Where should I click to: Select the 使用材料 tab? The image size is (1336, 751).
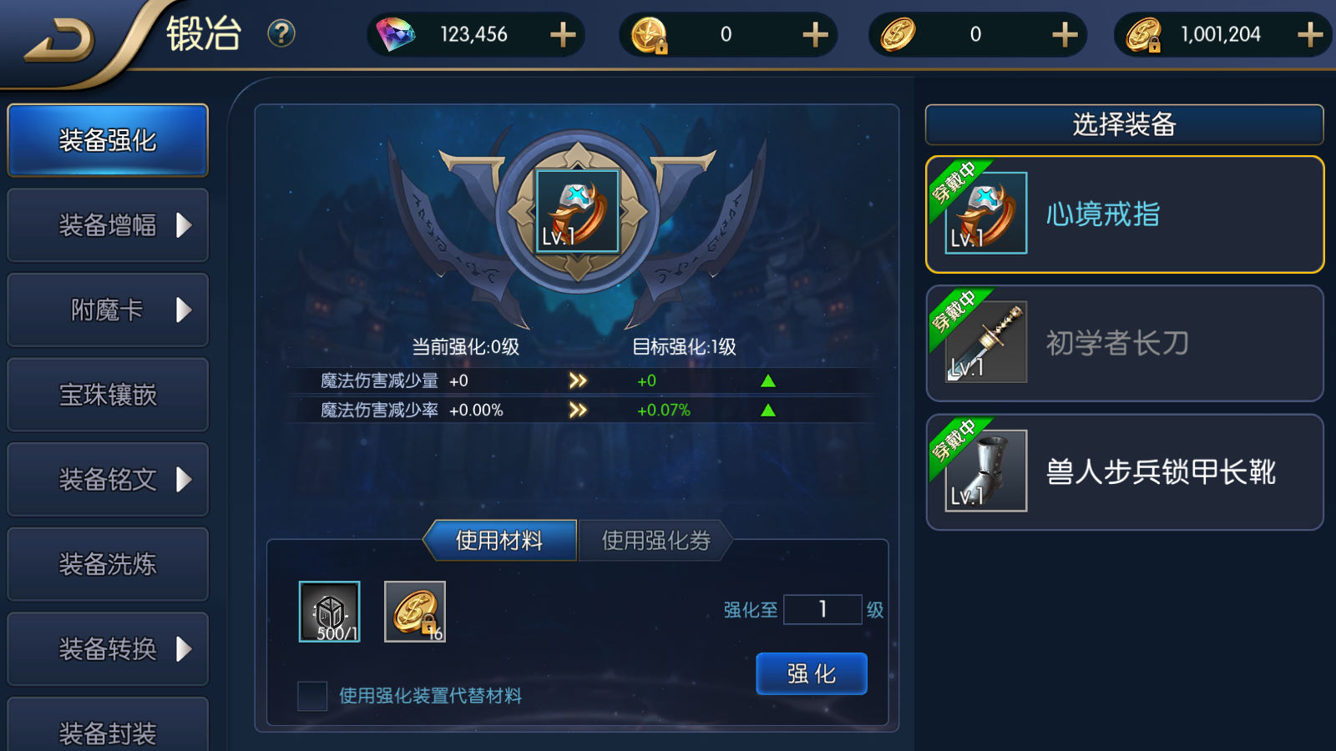(x=499, y=541)
